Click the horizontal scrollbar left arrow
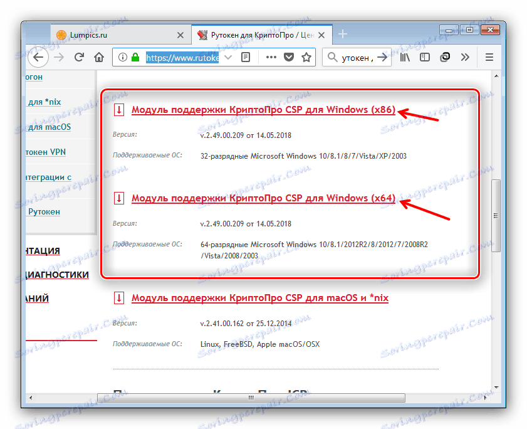This screenshot has height=429, width=527. click(x=31, y=398)
